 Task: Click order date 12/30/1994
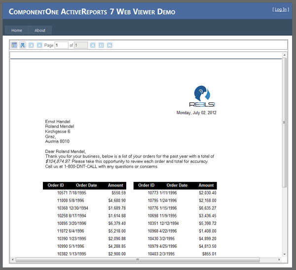78,208
